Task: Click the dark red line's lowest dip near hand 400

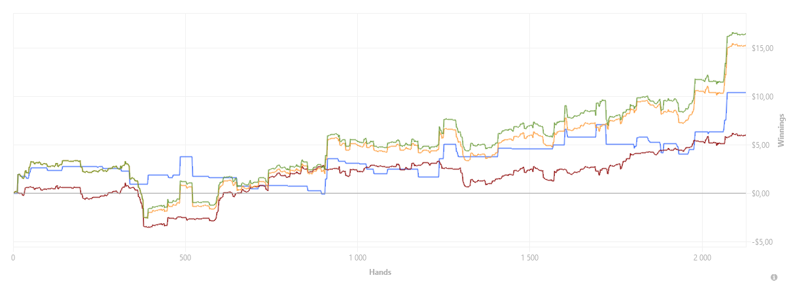Action: pyautogui.click(x=148, y=226)
